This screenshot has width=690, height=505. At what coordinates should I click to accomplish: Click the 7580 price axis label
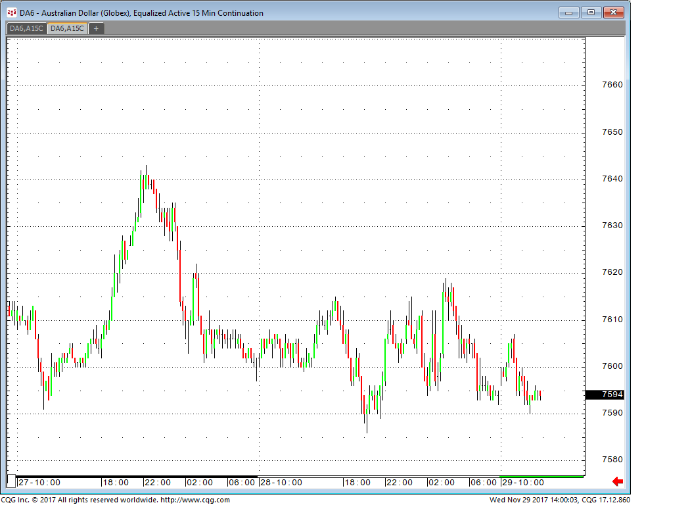(x=612, y=459)
